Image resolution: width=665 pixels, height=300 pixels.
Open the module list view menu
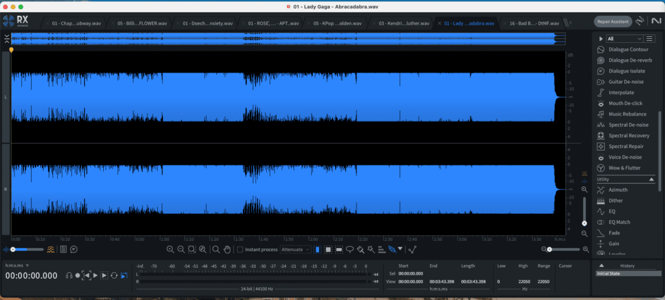coord(649,38)
